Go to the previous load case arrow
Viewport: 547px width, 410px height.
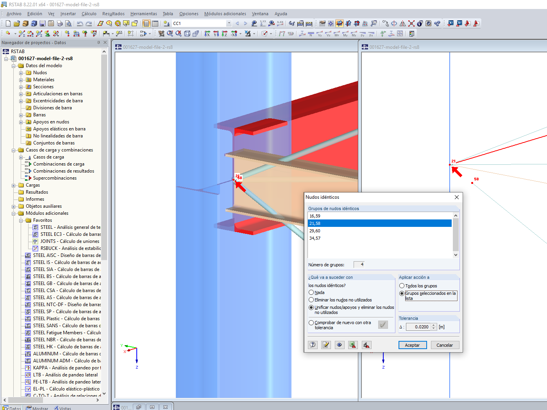[x=237, y=23]
